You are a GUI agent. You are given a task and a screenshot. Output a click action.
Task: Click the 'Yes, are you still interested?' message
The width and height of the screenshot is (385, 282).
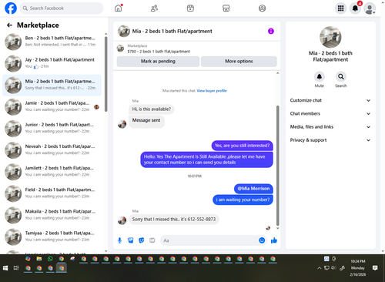tap(243, 146)
